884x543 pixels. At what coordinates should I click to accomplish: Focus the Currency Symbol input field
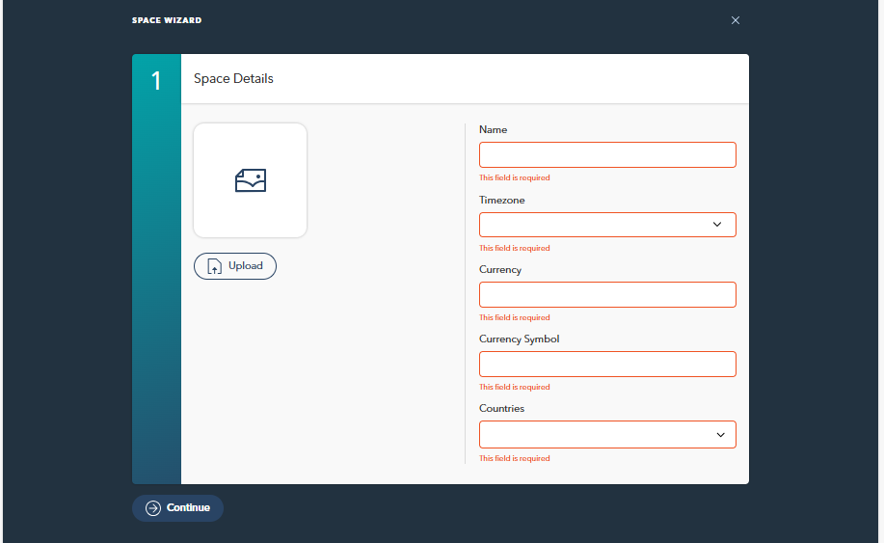point(607,364)
